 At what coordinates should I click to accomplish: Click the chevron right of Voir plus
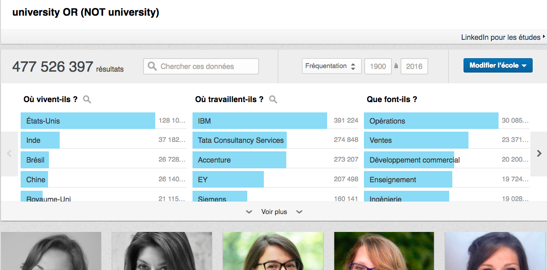(299, 212)
